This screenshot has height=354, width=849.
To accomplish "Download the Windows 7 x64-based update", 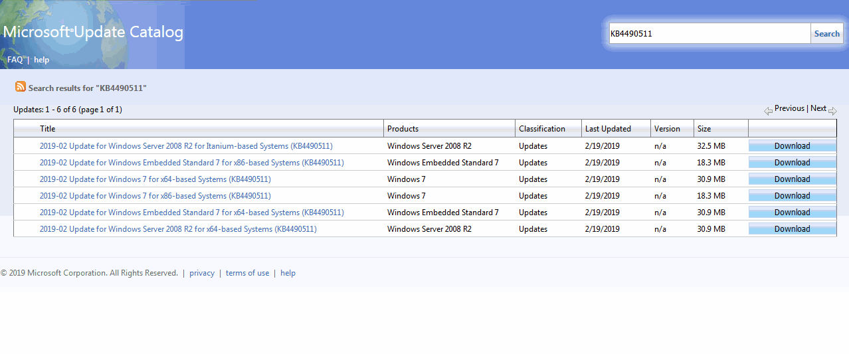I will [x=793, y=179].
